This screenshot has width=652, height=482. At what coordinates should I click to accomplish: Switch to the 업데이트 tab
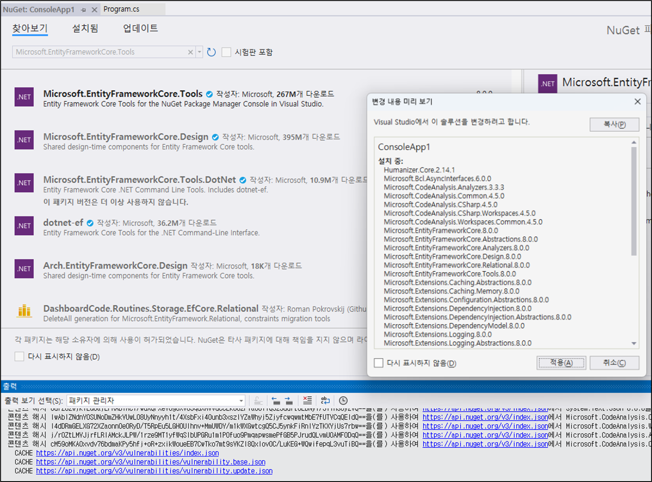140,28
